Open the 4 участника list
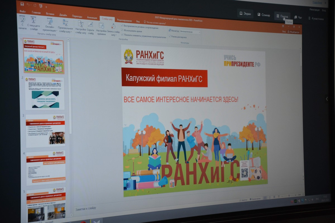Viewport: 335px width, 223px height. pos(316,19)
